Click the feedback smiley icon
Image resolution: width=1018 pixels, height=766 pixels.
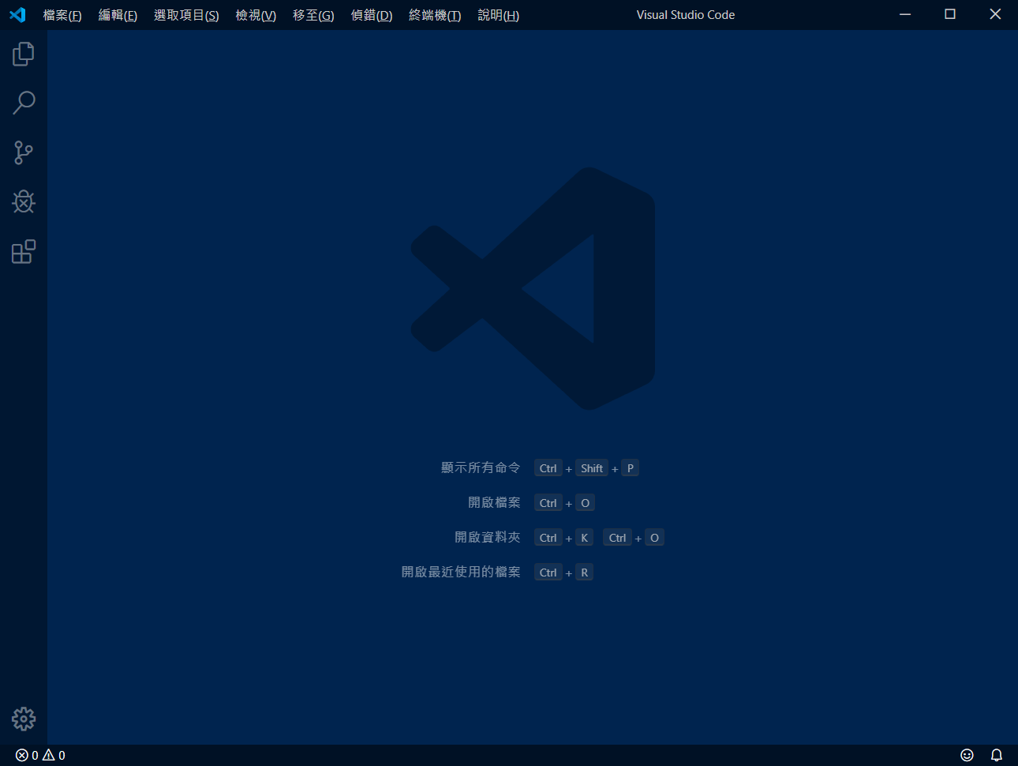click(x=967, y=755)
